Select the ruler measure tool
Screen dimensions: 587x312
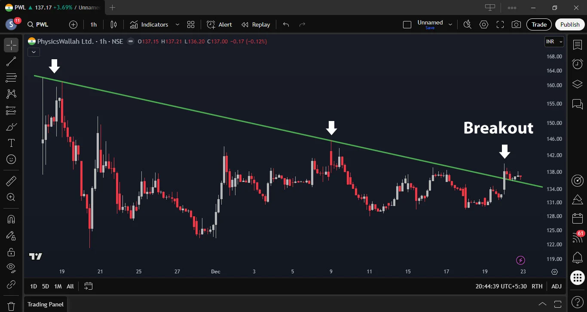tap(11, 181)
